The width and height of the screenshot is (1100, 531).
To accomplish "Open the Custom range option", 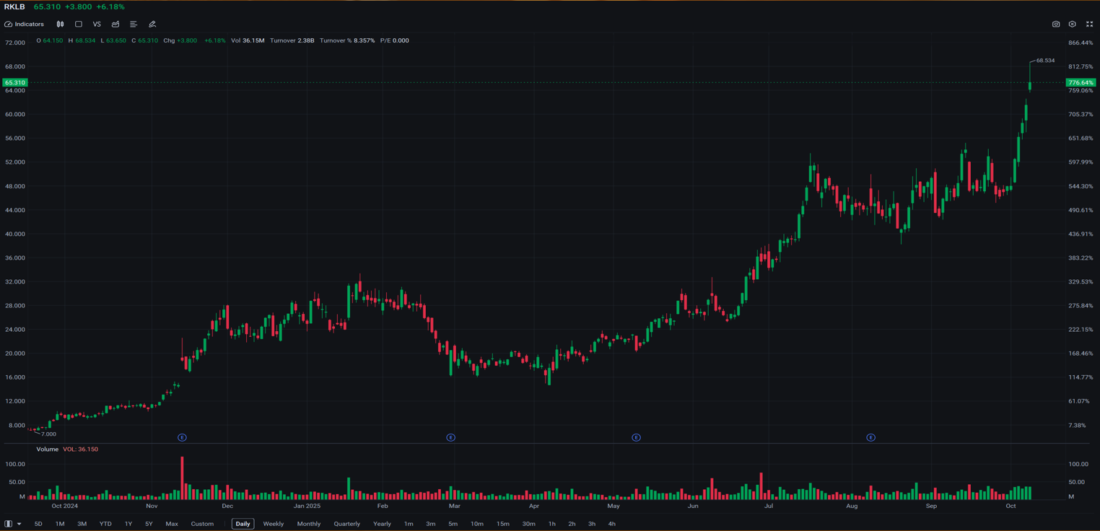I will click(x=202, y=524).
